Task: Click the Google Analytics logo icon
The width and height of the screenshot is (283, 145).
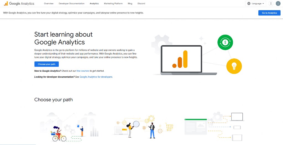Action: (6, 3)
